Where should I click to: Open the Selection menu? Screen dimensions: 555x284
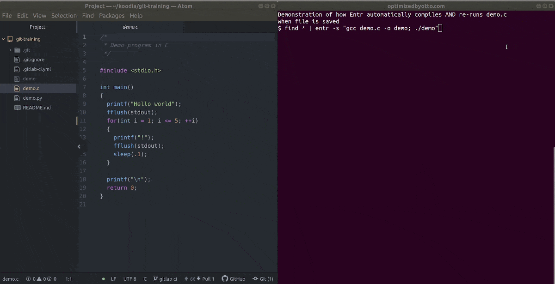[x=64, y=16]
